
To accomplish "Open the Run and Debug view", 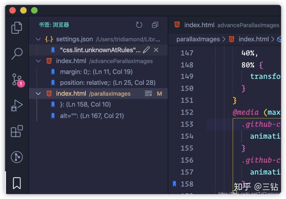I will 17,105.
